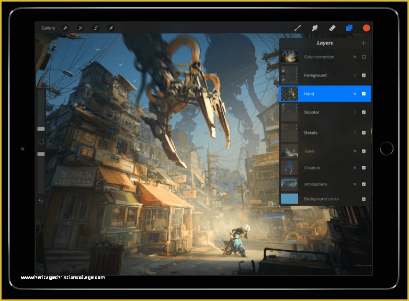Select the Creature layer name

pyautogui.click(x=312, y=168)
